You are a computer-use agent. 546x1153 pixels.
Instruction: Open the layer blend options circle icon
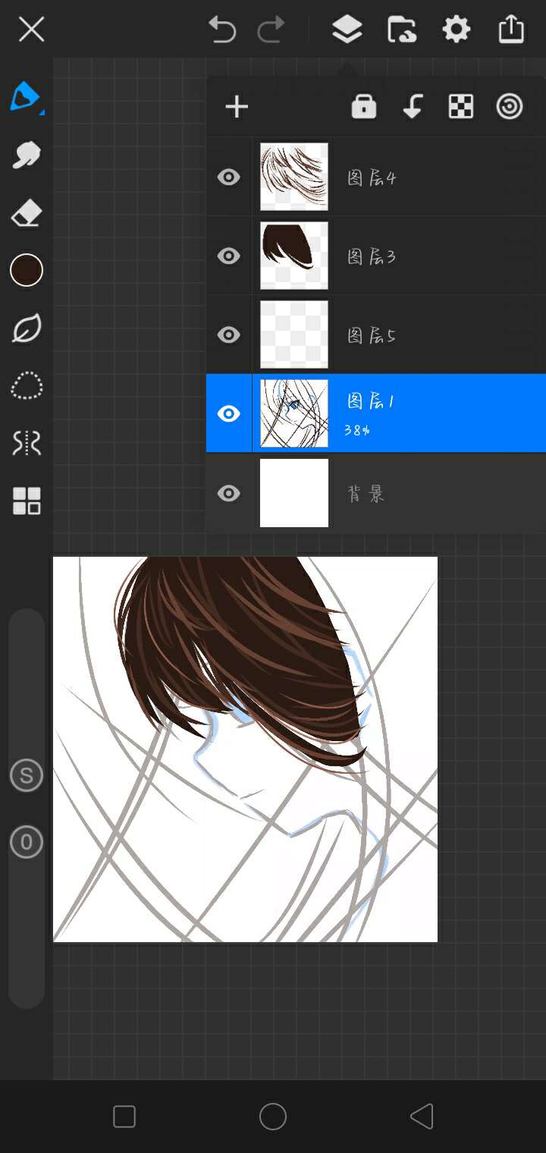[x=510, y=107]
